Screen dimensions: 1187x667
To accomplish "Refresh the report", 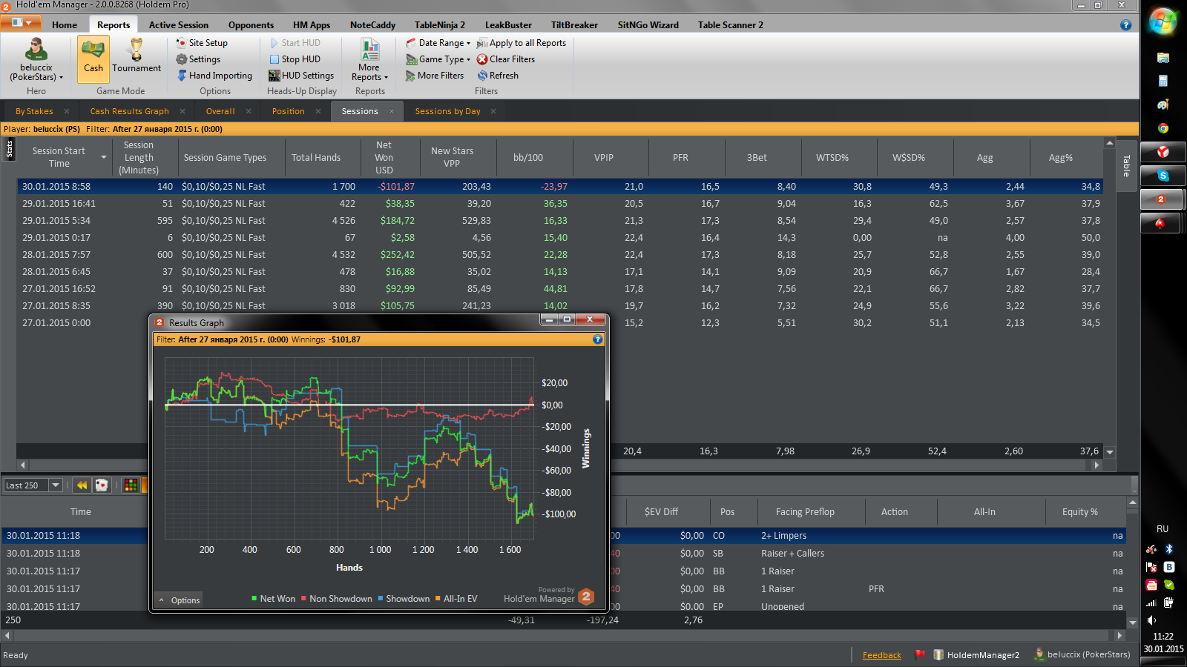I will click(498, 76).
